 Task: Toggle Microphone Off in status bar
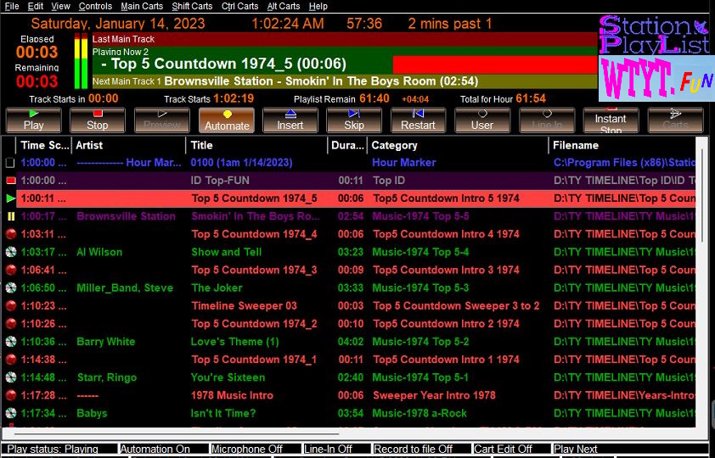click(x=255, y=449)
